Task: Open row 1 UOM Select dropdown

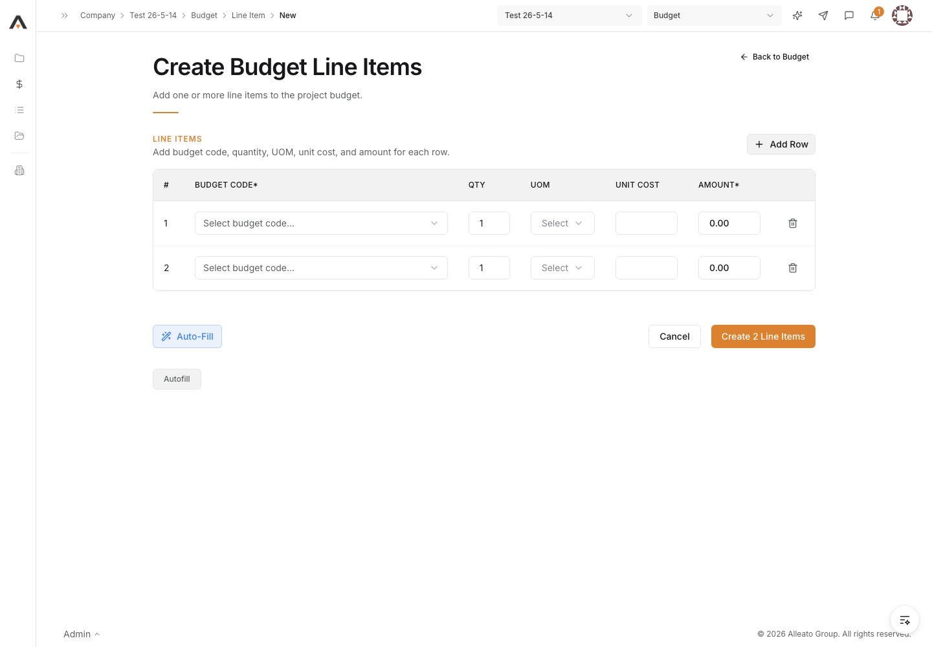Action: coord(562,223)
